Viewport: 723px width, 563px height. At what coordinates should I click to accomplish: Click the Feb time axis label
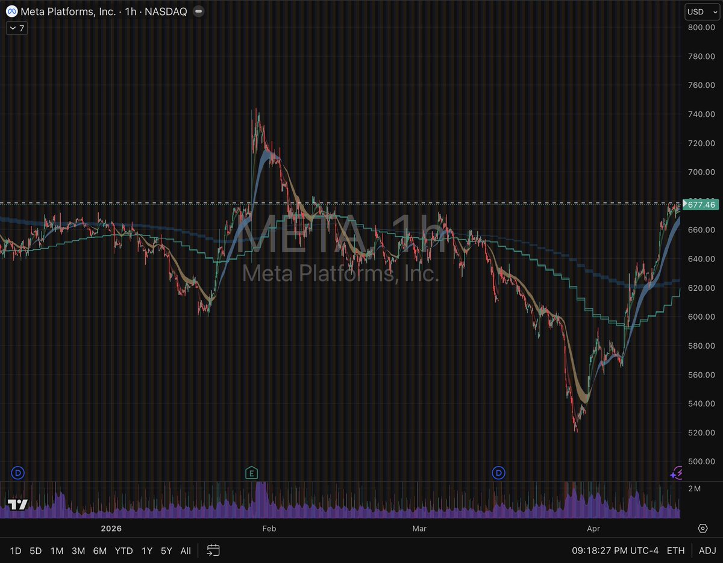(269, 529)
